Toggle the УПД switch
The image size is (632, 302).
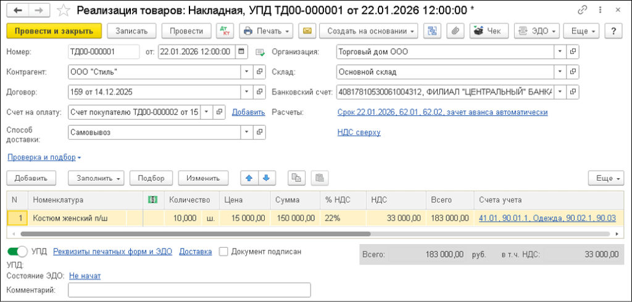17,251
